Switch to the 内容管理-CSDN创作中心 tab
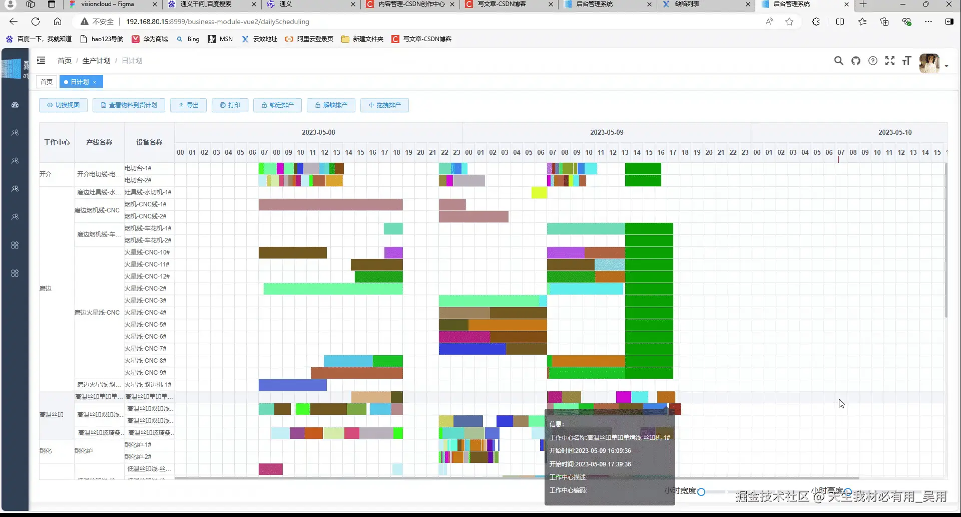This screenshot has height=517, width=961. tap(410, 4)
